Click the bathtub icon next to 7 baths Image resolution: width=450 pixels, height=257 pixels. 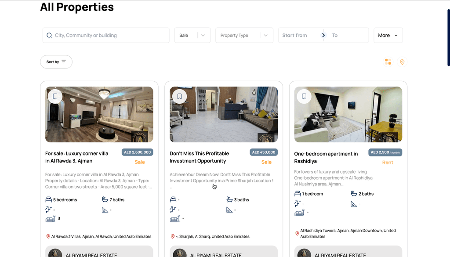pos(105,199)
